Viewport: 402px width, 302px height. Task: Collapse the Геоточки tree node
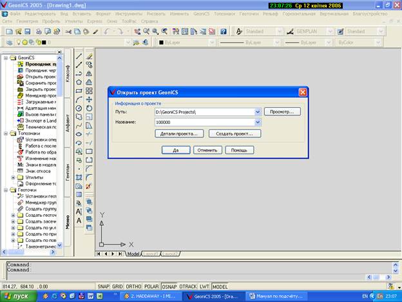click(6, 190)
